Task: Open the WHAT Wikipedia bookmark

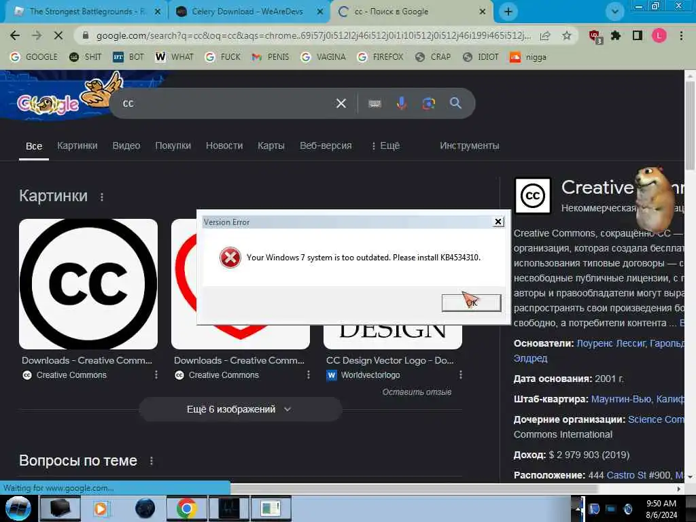Action: 175,57
